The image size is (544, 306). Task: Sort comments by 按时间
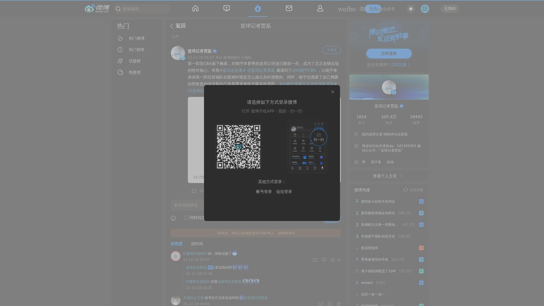pyautogui.click(x=197, y=244)
